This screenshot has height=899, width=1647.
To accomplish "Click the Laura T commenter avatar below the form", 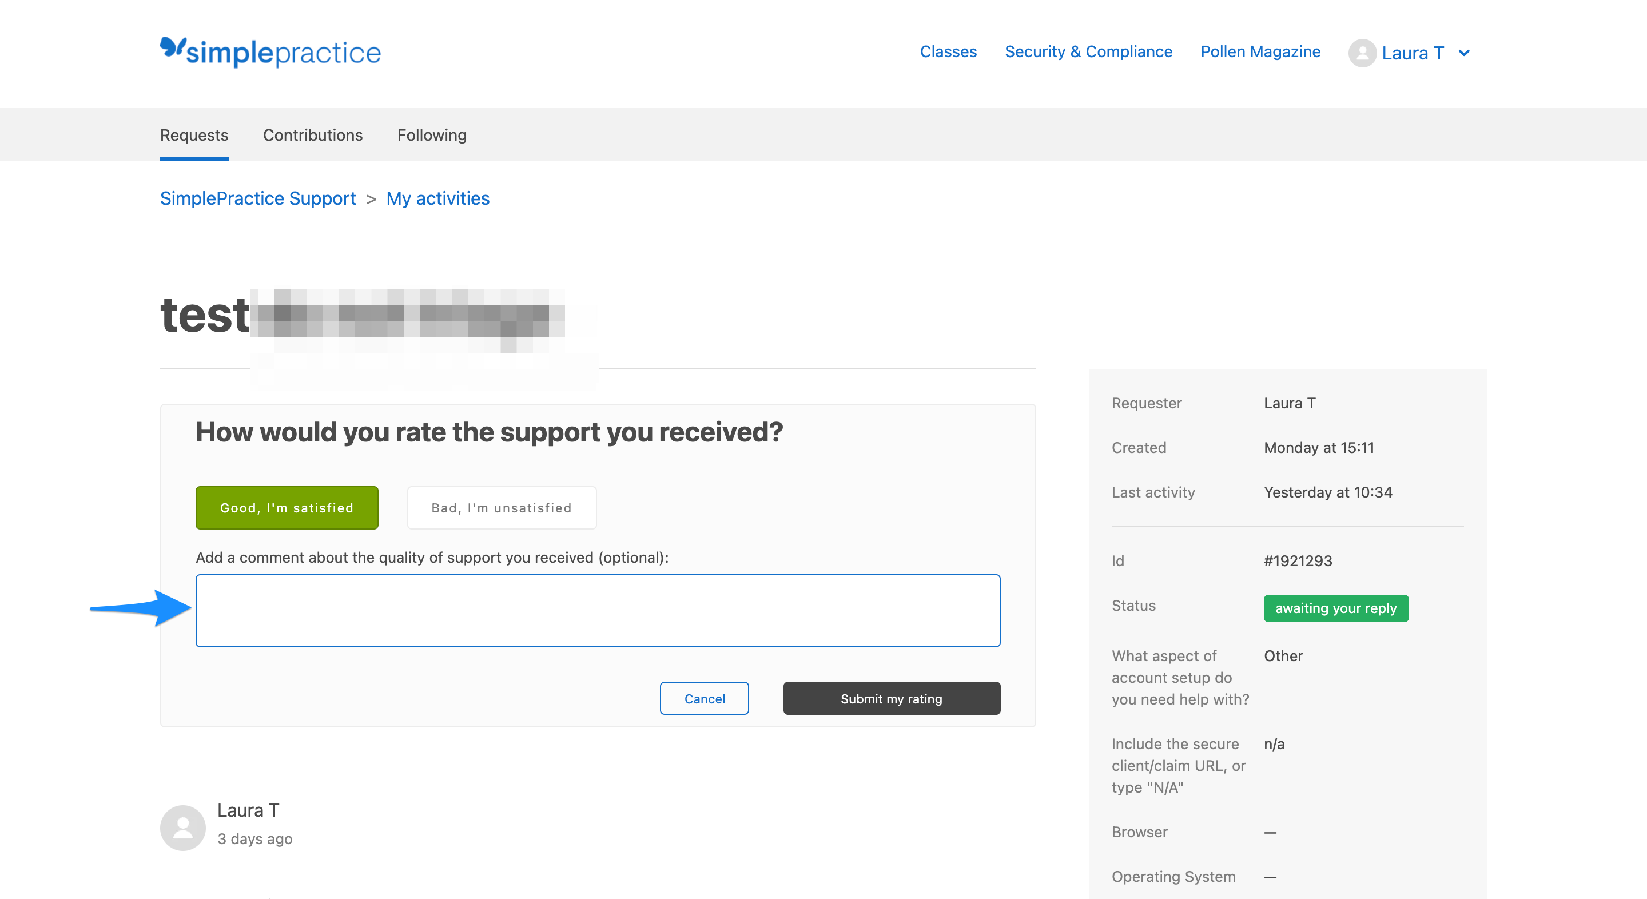I will coord(183,827).
